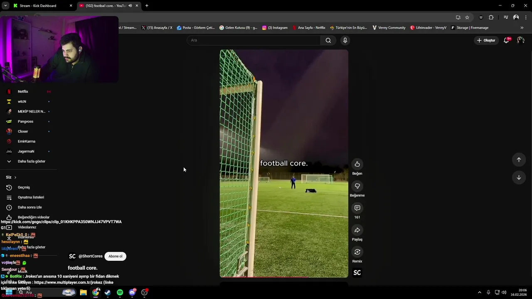Open the tab search dropdown arrow

(5, 6)
